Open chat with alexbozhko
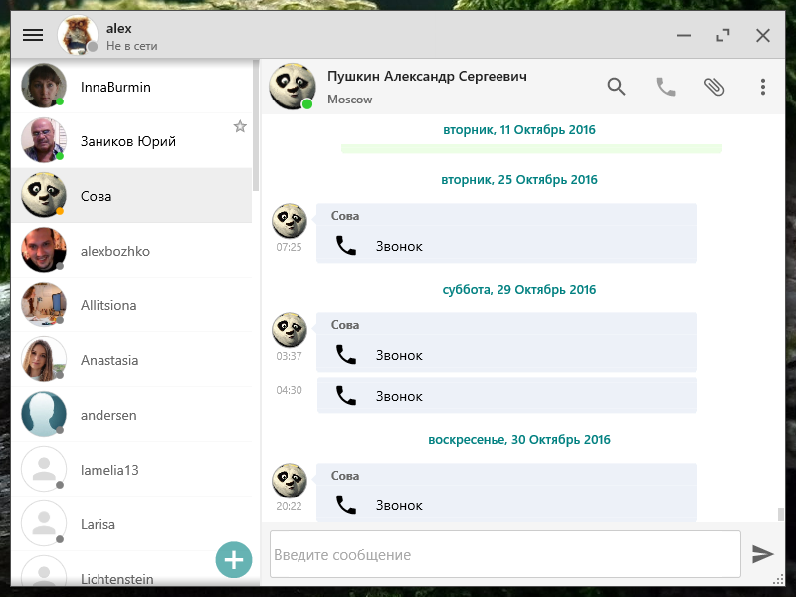This screenshot has width=796, height=597. pyautogui.click(x=131, y=251)
